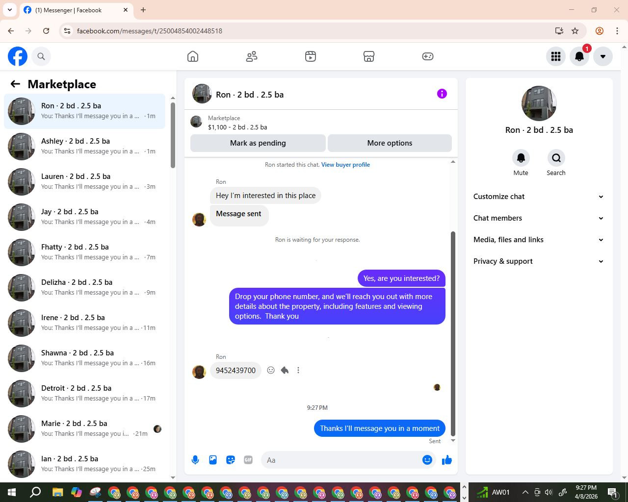
Task: Expand Media, files and links section
Action: pyautogui.click(x=539, y=240)
